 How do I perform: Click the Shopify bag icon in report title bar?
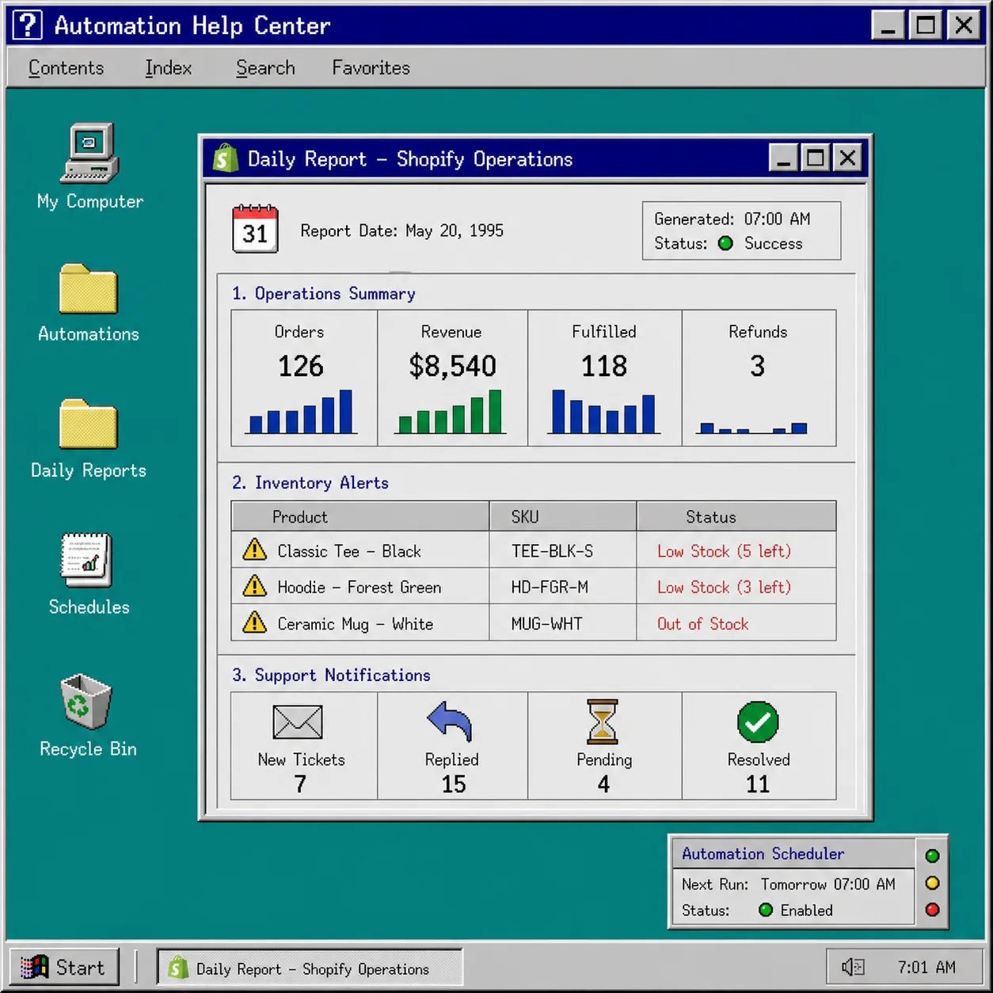(x=226, y=158)
